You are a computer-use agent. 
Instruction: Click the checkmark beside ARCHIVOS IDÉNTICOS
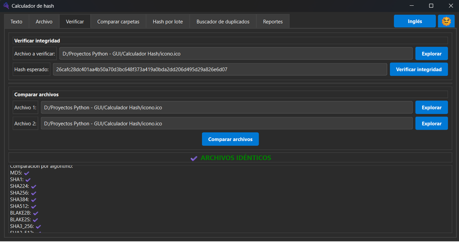[x=194, y=158]
